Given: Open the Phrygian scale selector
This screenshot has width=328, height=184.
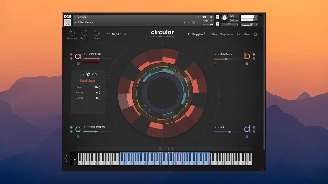Looking at the screenshot, I should [x=197, y=34].
